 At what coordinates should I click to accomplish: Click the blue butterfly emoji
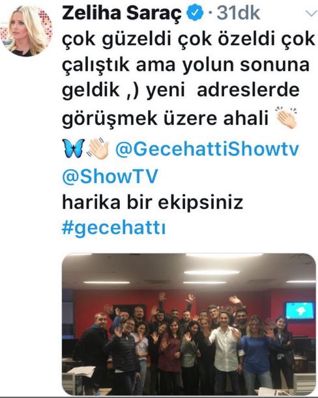point(73,149)
